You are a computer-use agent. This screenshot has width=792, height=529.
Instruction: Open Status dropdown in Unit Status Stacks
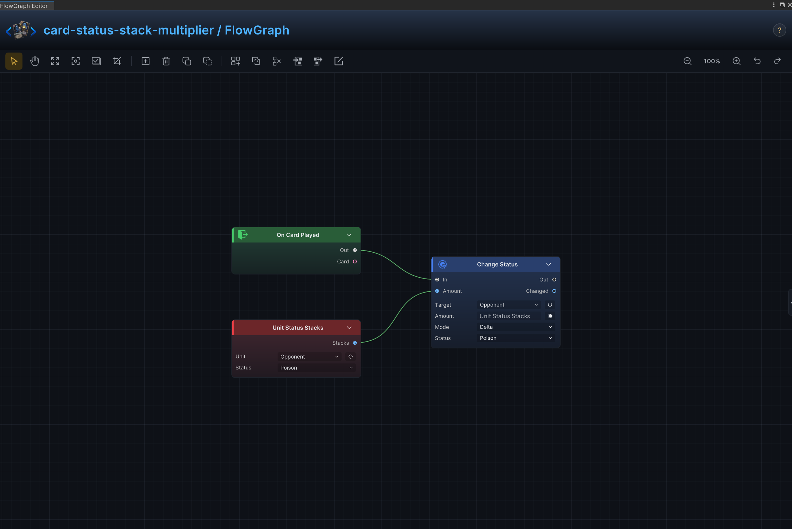pyautogui.click(x=316, y=368)
